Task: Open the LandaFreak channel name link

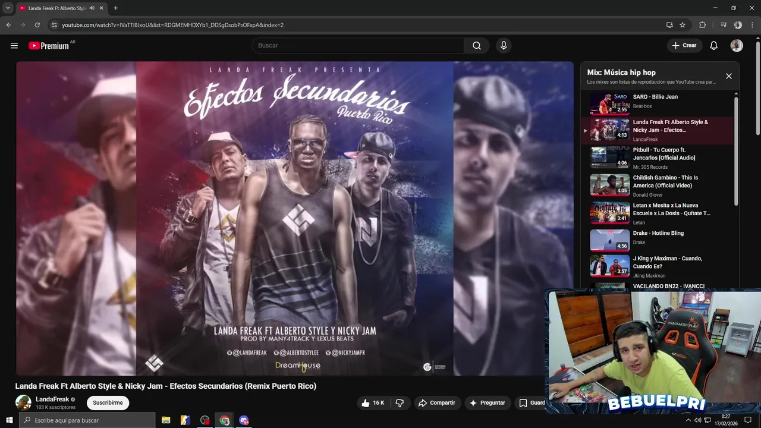Action: pos(52,399)
